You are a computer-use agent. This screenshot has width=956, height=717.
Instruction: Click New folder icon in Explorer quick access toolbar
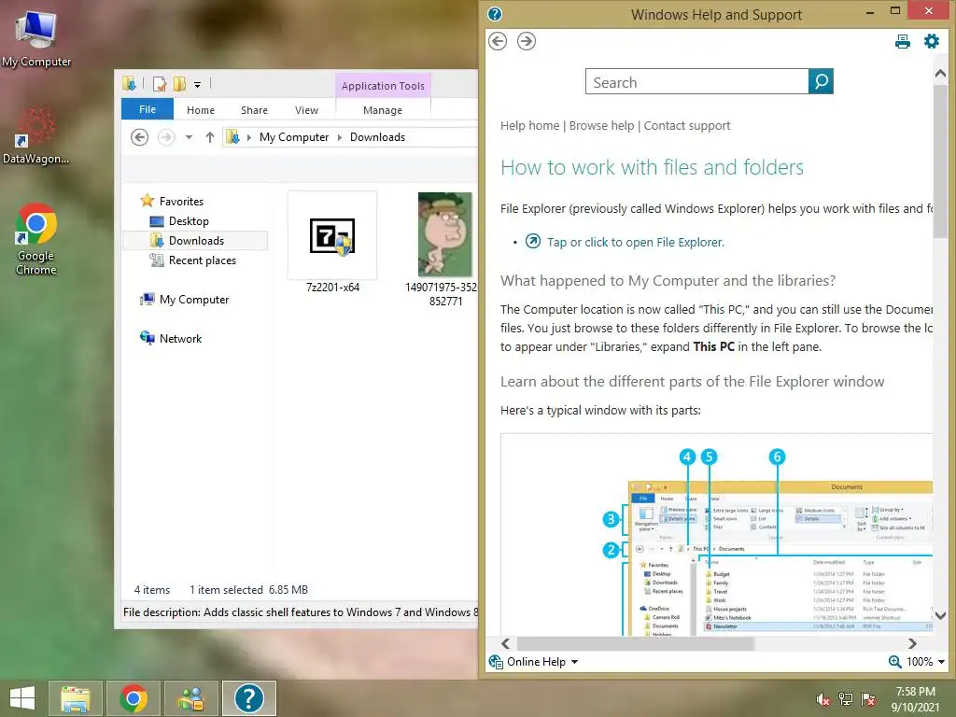[x=179, y=83]
